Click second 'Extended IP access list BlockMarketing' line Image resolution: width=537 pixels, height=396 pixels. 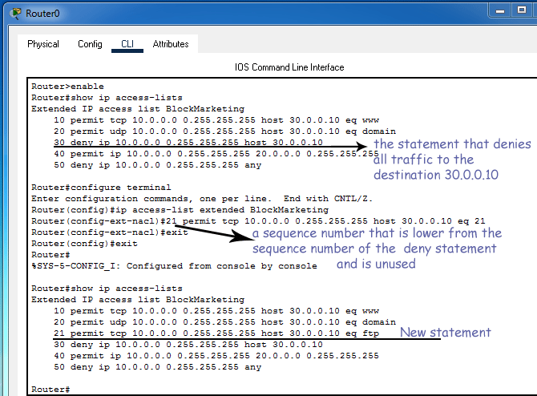138,300
